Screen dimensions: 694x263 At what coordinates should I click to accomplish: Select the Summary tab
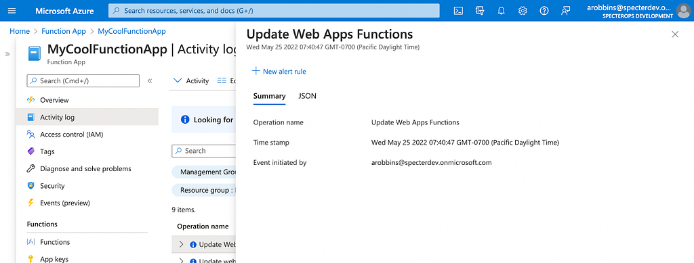(x=269, y=96)
